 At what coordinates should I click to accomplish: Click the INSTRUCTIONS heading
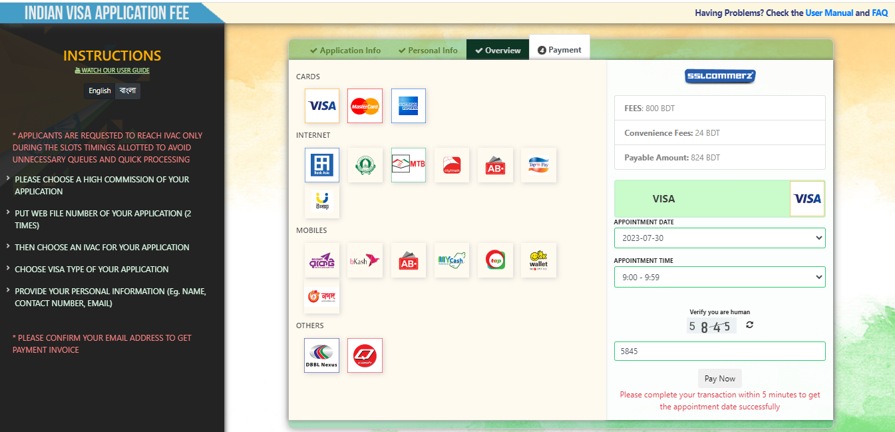tap(112, 56)
